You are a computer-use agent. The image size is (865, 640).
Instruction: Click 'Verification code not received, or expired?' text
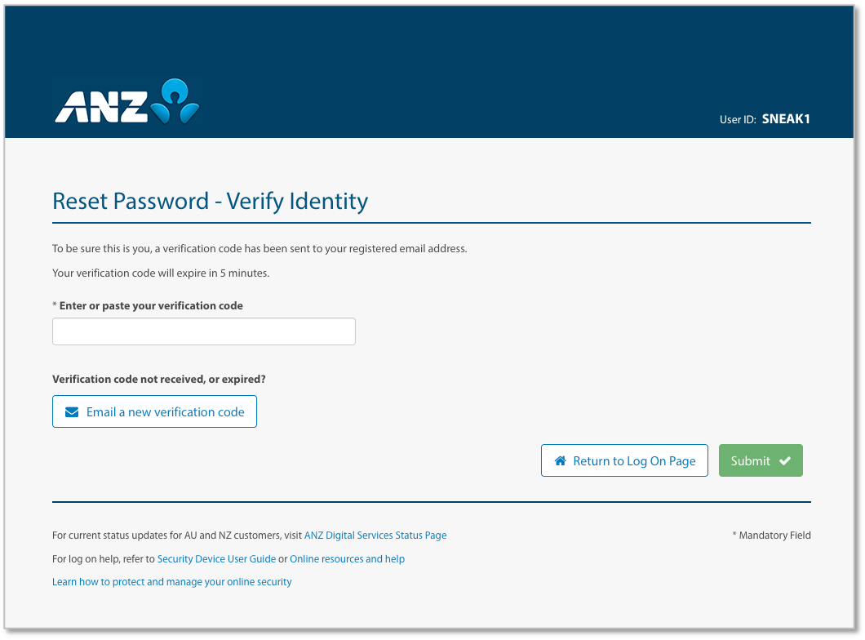click(x=159, y=380)
